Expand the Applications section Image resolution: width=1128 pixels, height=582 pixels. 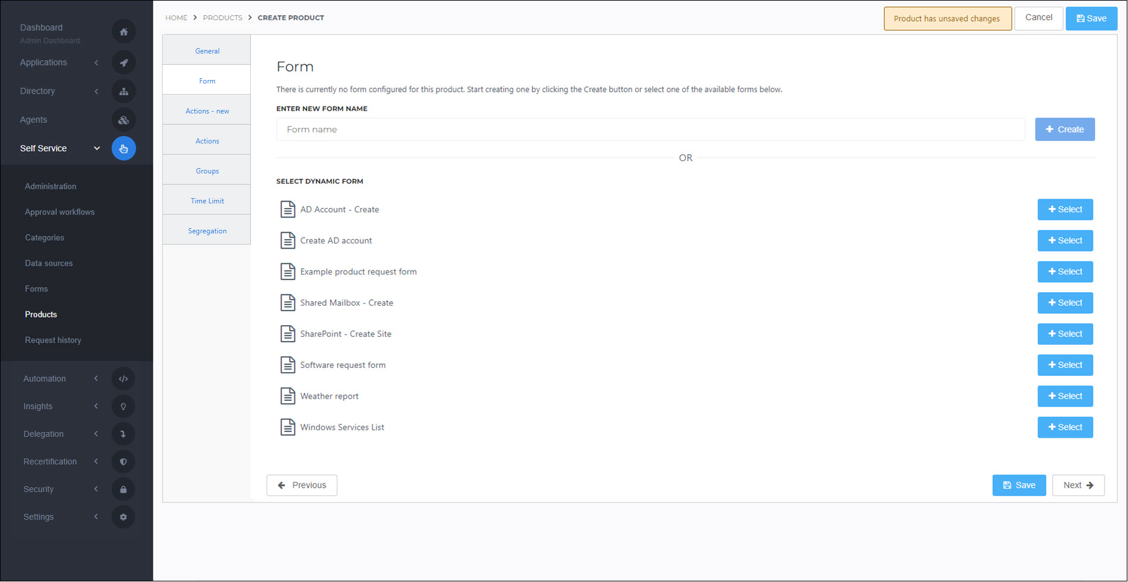click(x=96, y=62)
